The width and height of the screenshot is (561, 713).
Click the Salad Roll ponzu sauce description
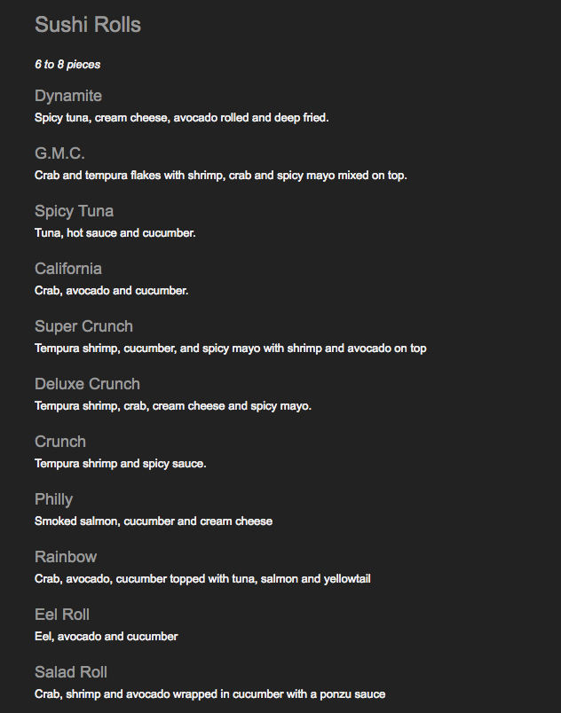pos(210,693)
